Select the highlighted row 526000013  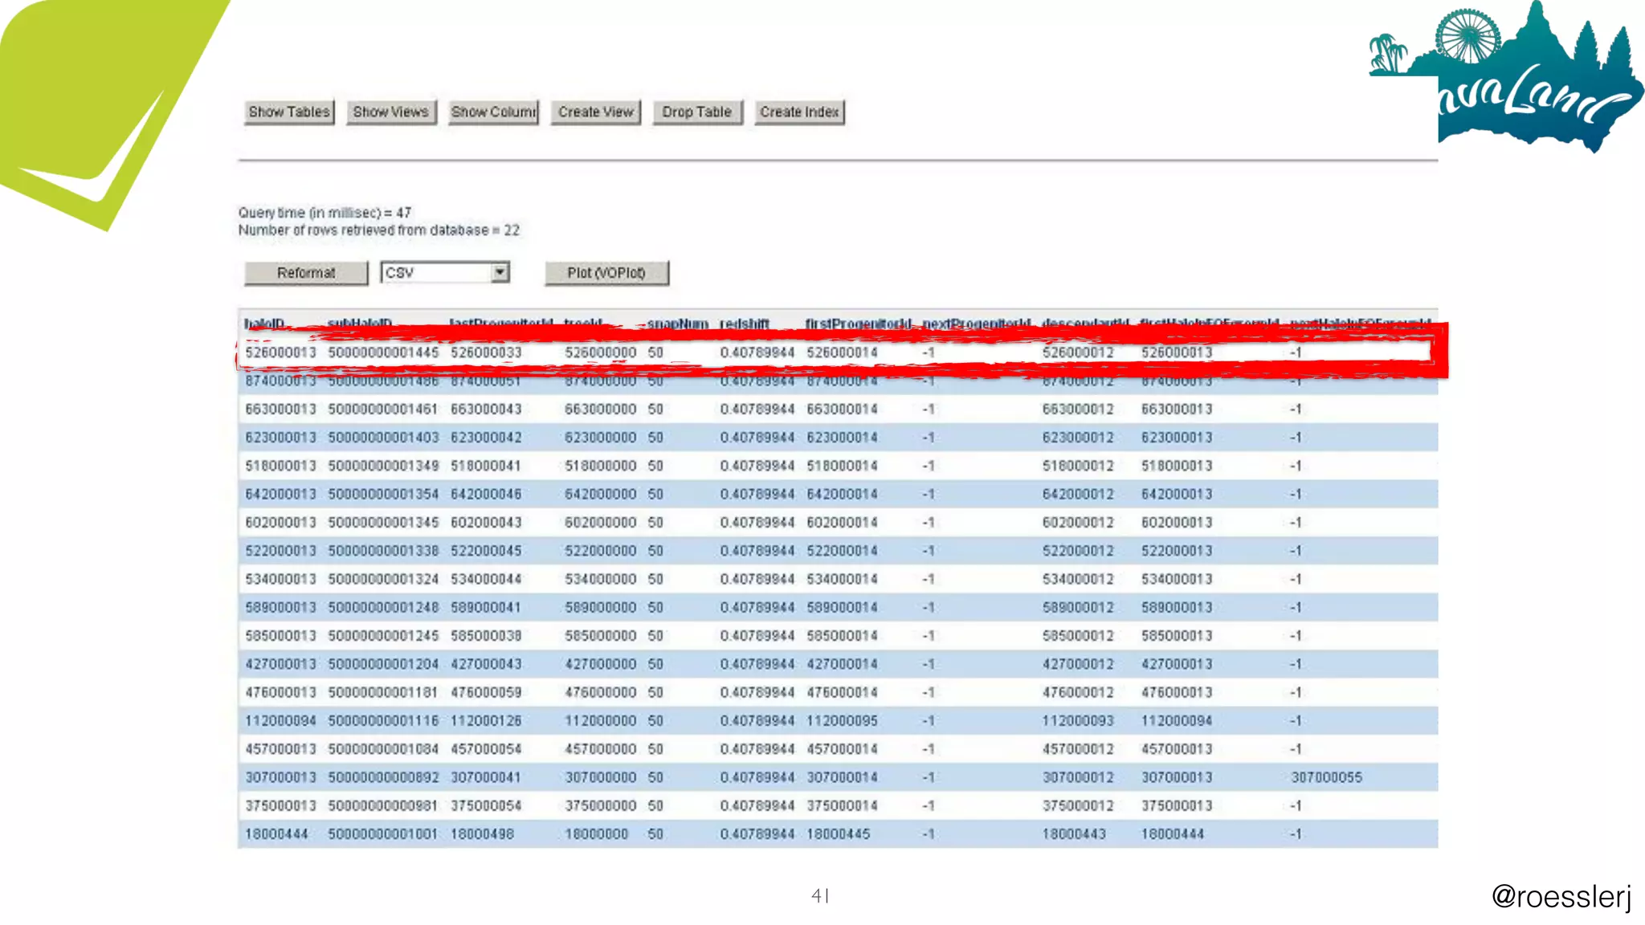click(x=280, y=352)
